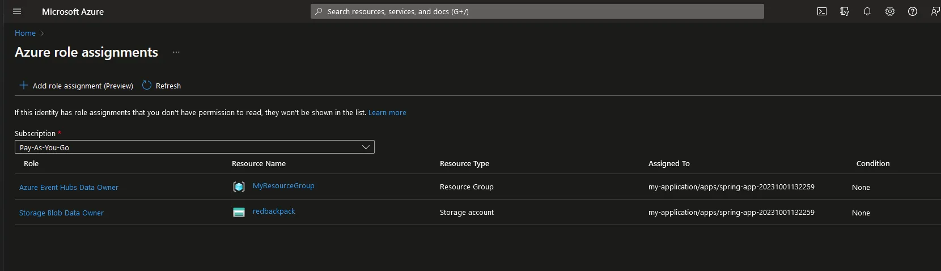This screenshot has height=271, width=941.
Task: Click the Resource Name column header
Action: click(258, 163)
